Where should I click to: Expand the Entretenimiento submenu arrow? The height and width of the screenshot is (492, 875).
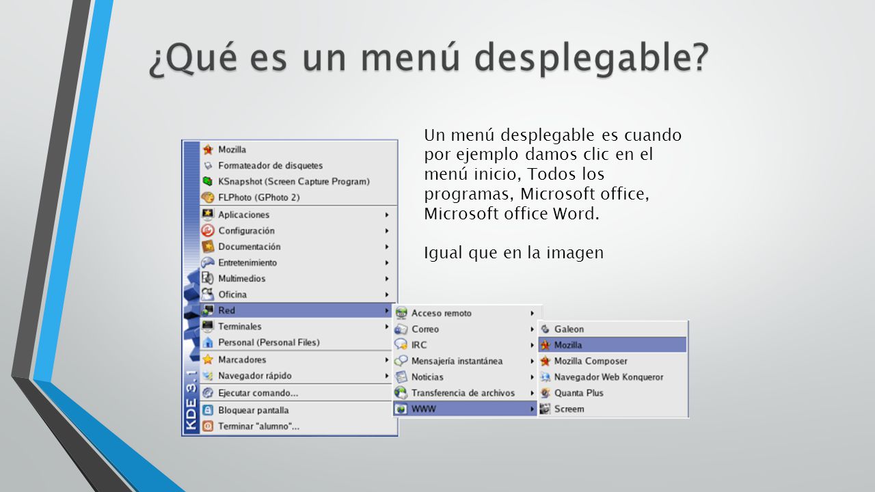coord(387,262)
